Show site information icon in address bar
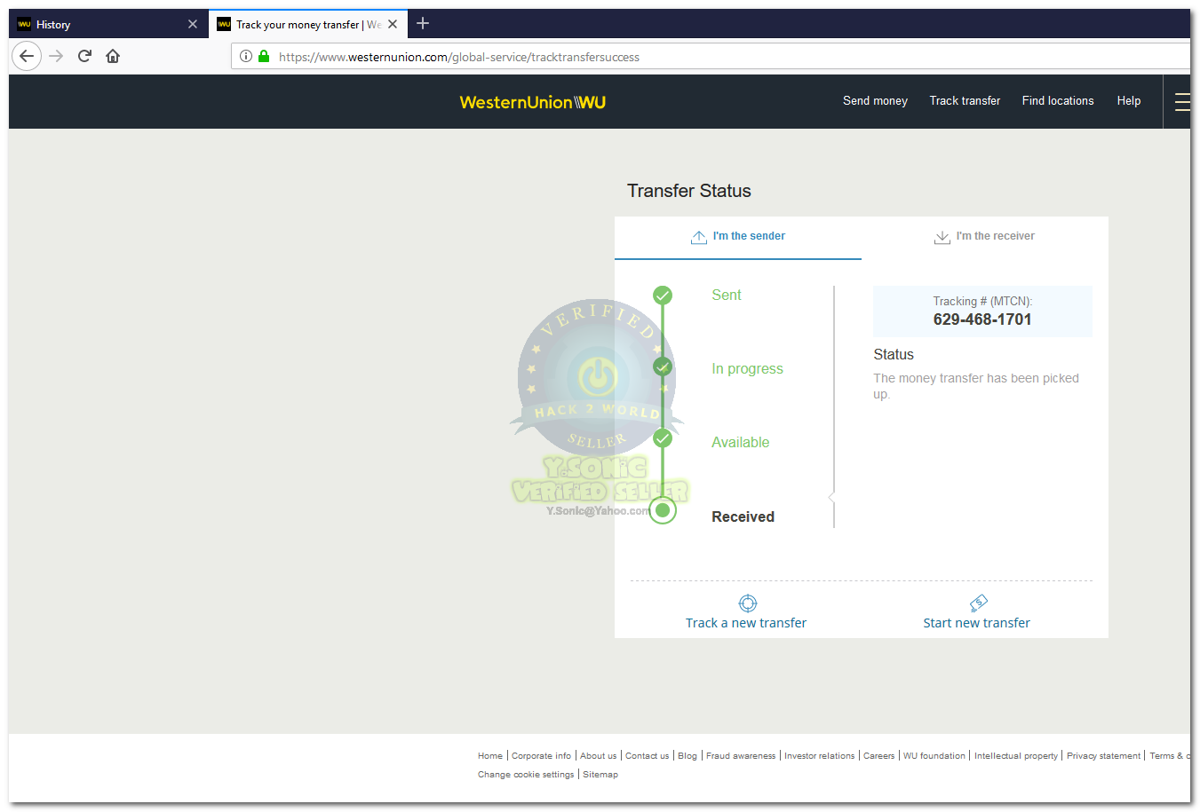1200x812 pixels. (x=246, y=56)
